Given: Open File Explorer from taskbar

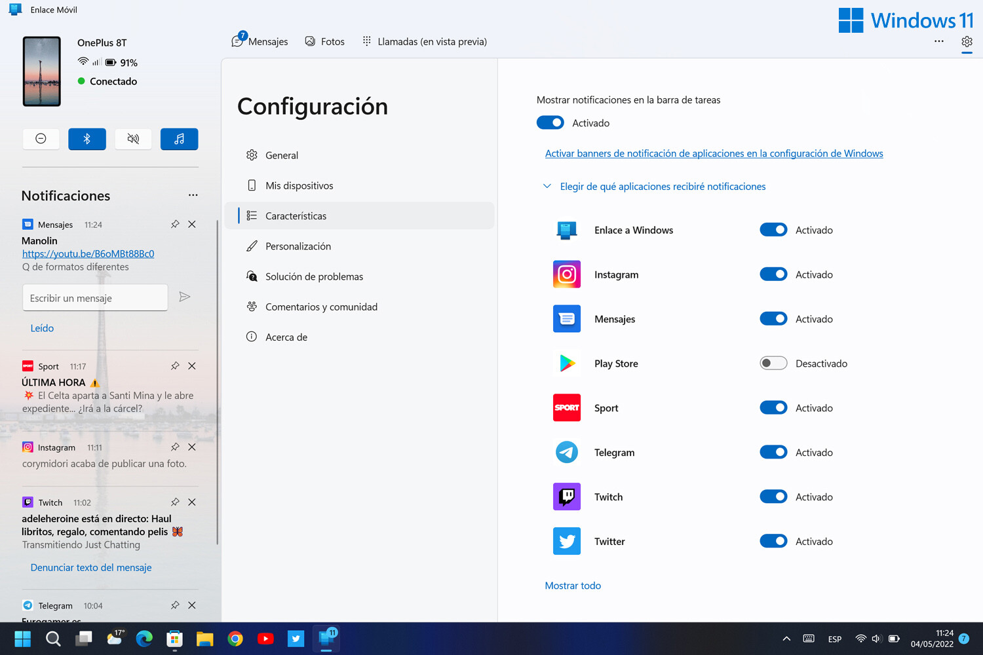Looking at the screenshot, I should click(205, 639).
